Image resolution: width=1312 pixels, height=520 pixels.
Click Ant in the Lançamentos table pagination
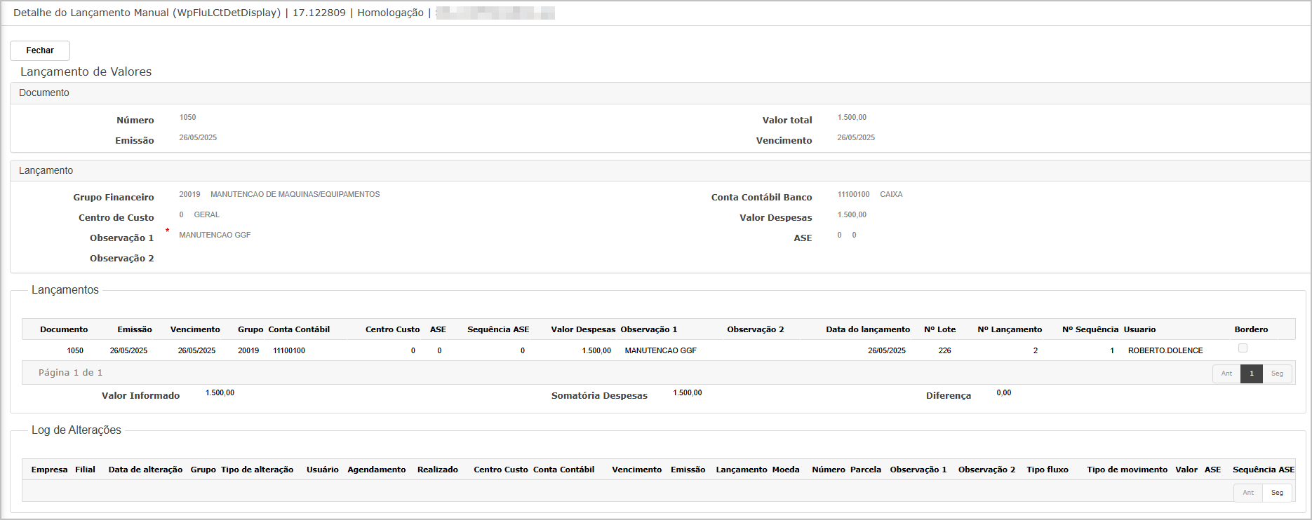[1226, 374]
